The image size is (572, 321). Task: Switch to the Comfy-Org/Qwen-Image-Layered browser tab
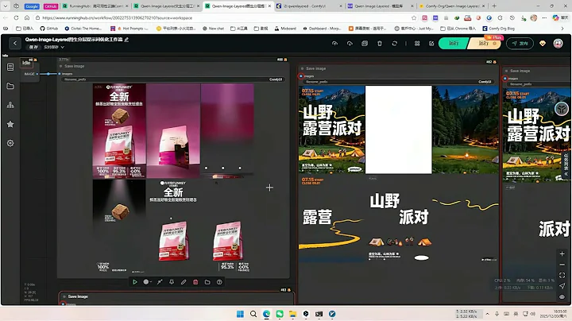click(x=451, y=6)
